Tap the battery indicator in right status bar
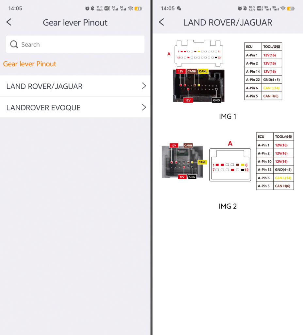This screenshot has height=335, width=303. pos(291,9)
